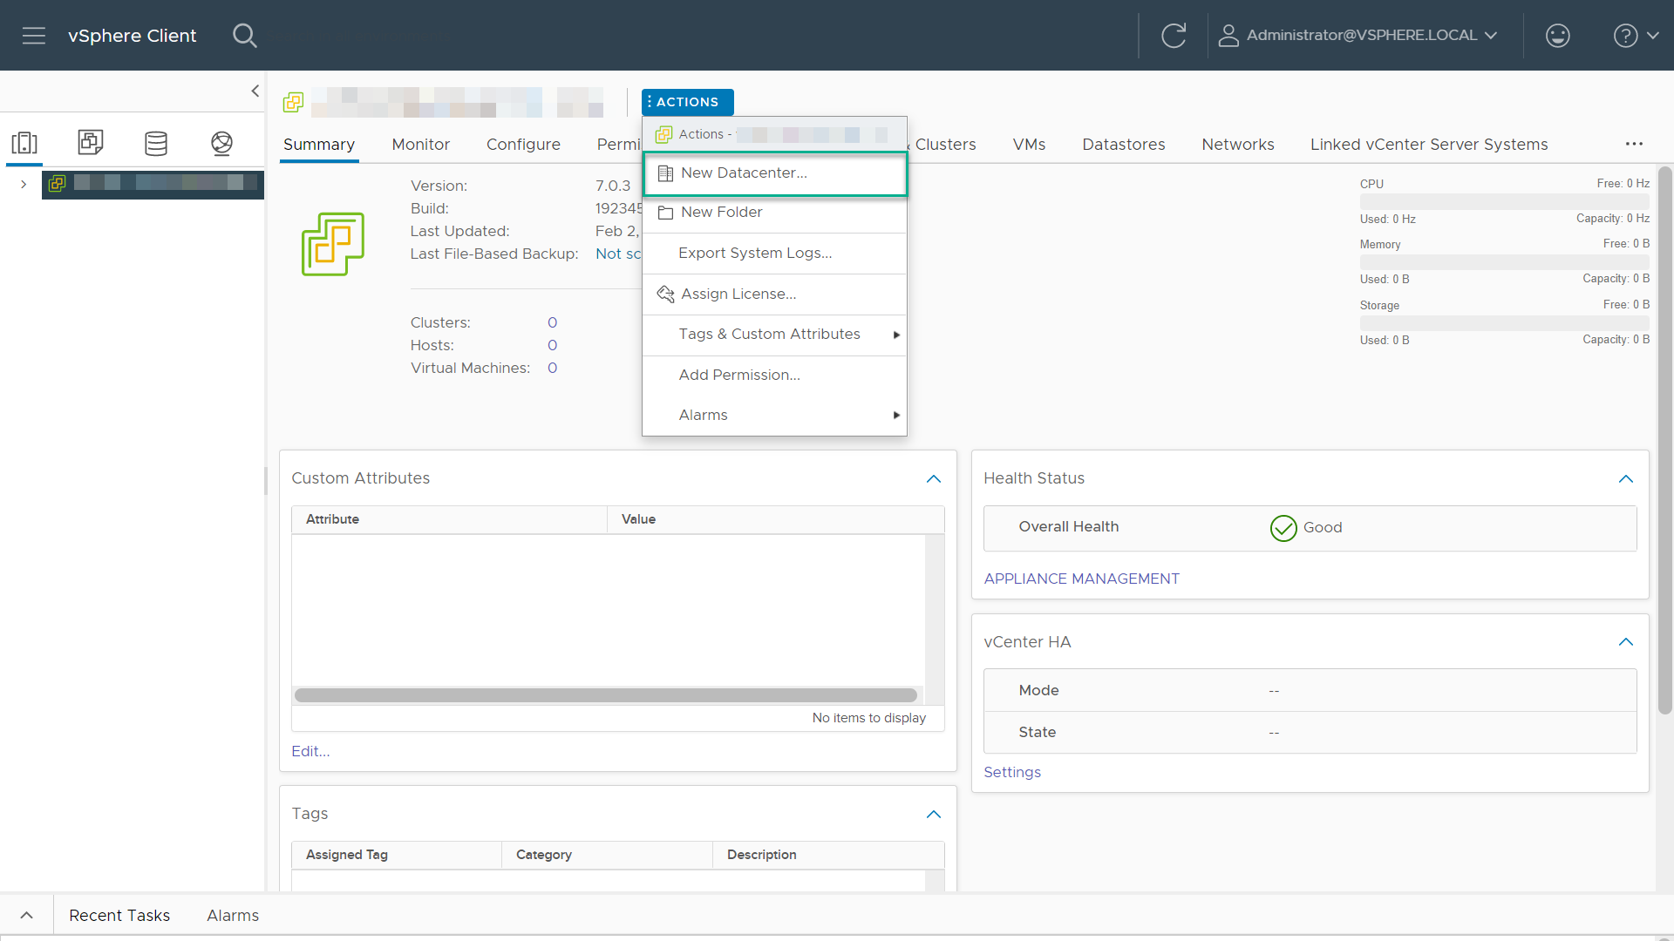
Task: Open the Summary tab
Action: click(x=319, y=145)
